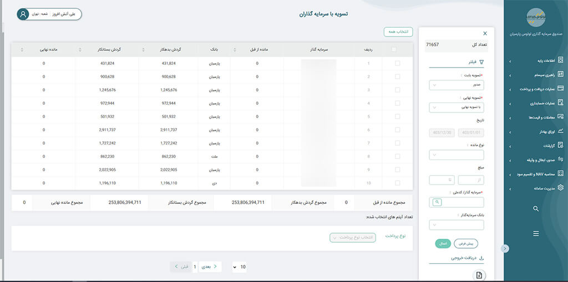Click the user profile avatar icon
The height and width of the screenshot is (282, 568).
click(23, 14)
